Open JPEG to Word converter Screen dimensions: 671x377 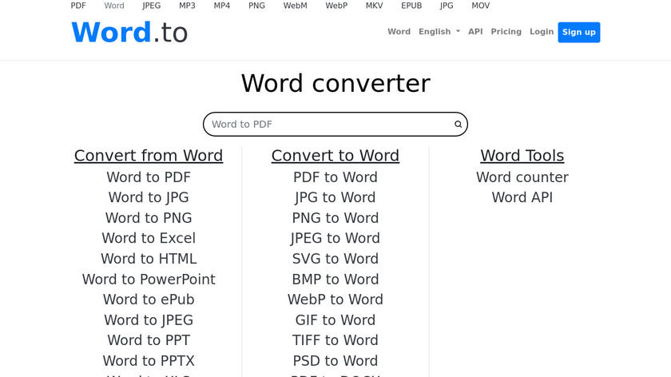point(335,238)
